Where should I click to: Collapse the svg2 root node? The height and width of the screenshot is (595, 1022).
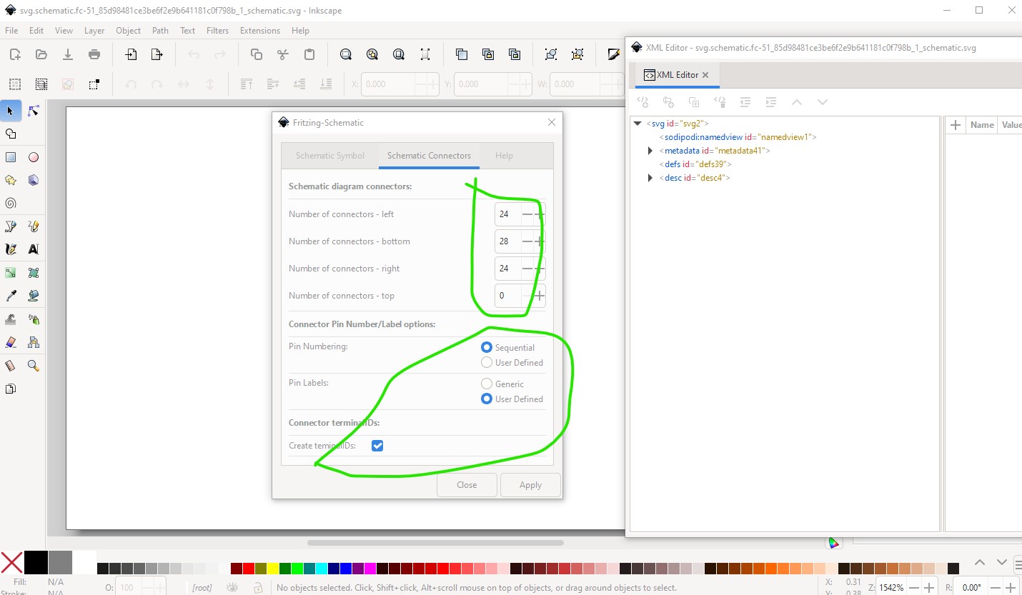click(x=637, y=124)
